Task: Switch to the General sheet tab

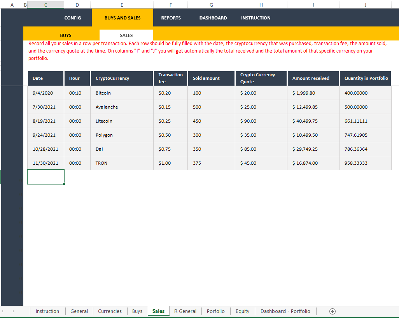Action: coord(79,311)
